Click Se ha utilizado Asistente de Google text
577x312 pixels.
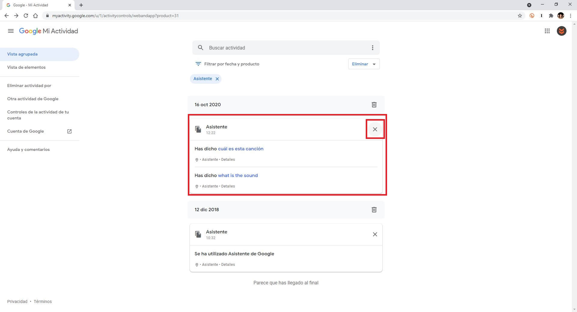[x=234, y=254]
